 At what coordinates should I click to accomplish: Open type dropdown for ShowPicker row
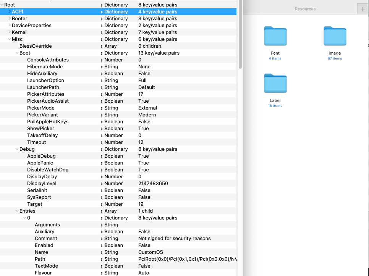(x=102, y=129)
